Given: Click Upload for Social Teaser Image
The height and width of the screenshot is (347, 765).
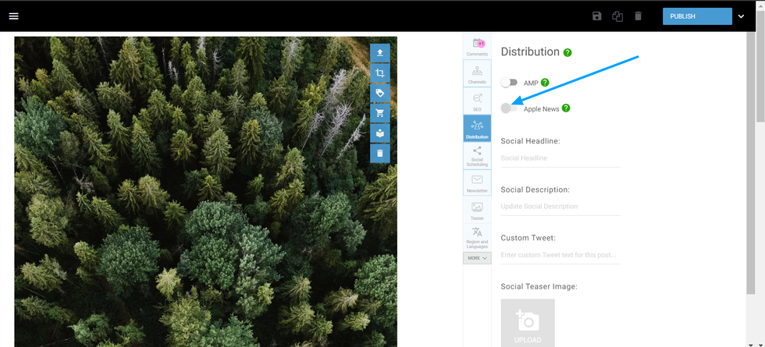Looking at the screenshot, I should pos(528,323).
